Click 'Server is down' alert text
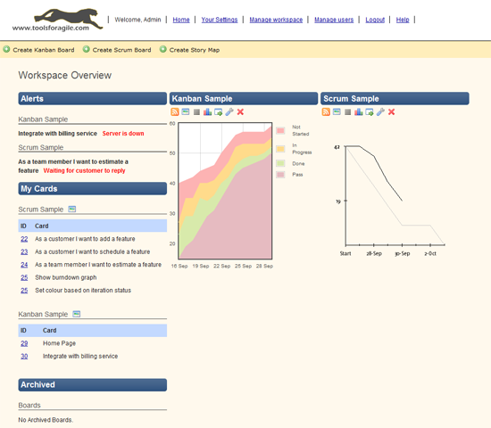The image size is (491, 428). pyautogui.click(x=123, y=134)
